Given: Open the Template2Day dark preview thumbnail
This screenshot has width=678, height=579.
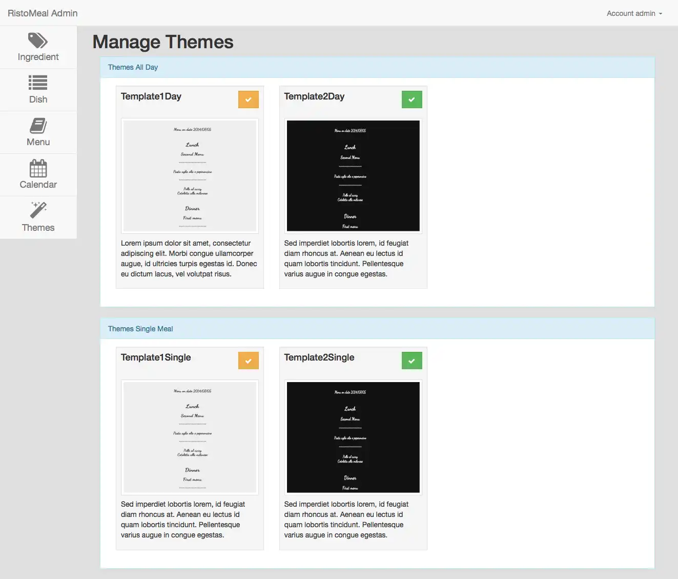Looking at the screenshot, I should click(x=353, y=176).
